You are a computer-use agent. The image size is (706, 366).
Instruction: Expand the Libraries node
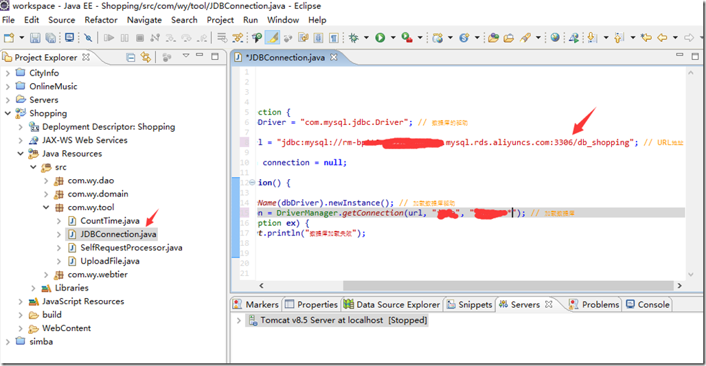pos(34,288)
